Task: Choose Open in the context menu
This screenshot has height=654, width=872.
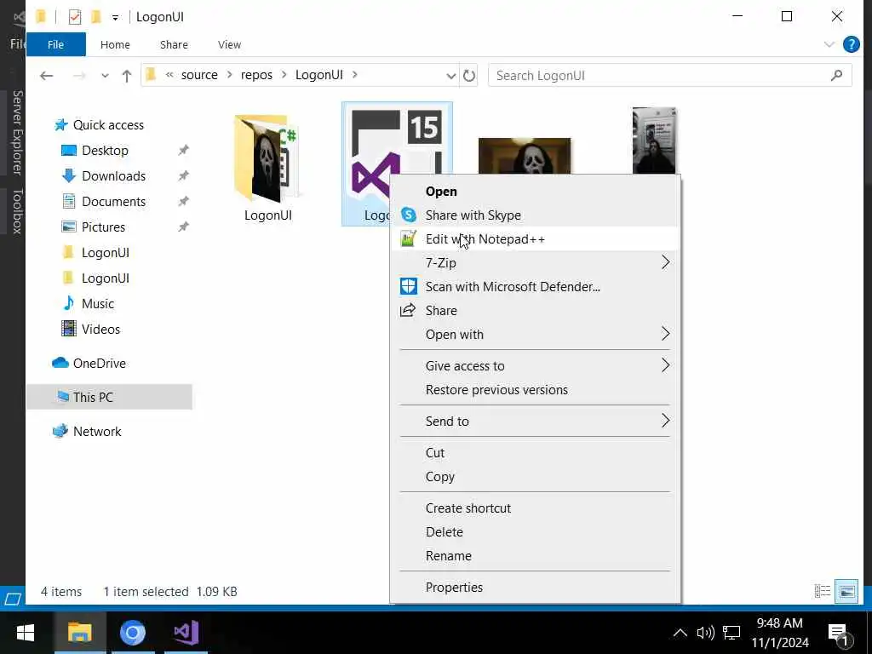Action: tap(535, 192)
